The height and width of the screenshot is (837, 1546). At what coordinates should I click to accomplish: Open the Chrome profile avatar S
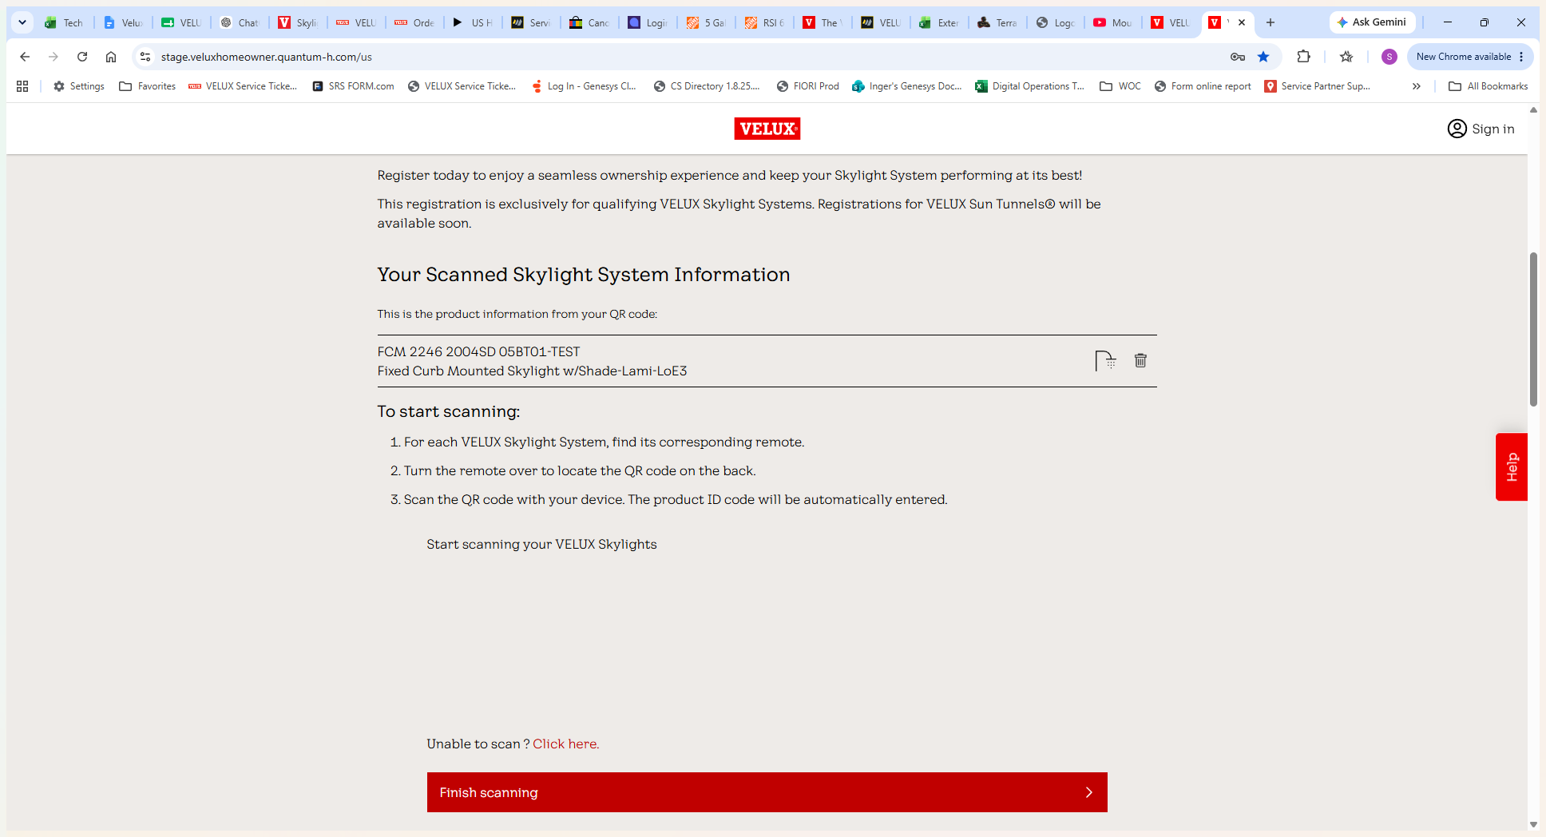pos(1389,57)
